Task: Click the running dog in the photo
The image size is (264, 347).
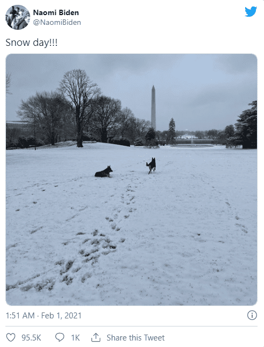Action: pos(151,165)
